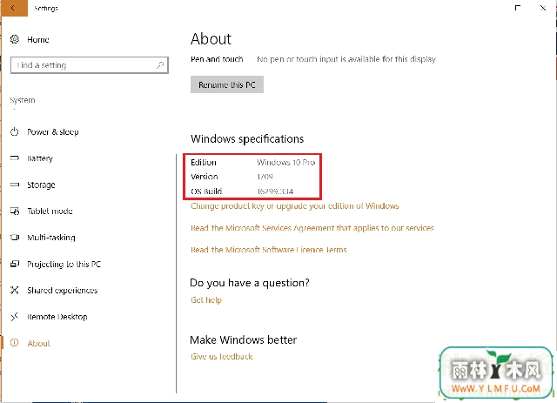Maximize the Settings window

point(518,8)
